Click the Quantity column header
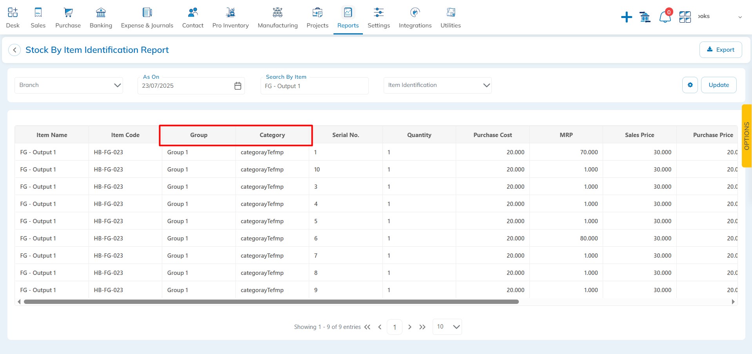 coord(419,135)
